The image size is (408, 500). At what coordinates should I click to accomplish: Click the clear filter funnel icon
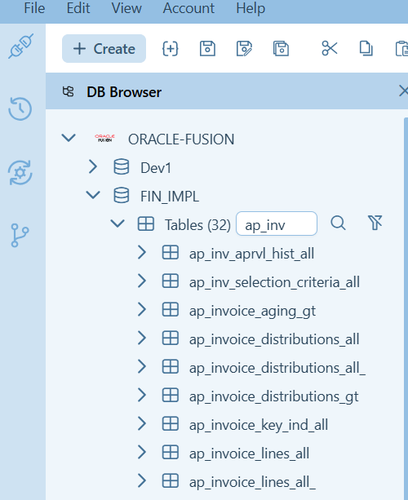pos(375,223)
